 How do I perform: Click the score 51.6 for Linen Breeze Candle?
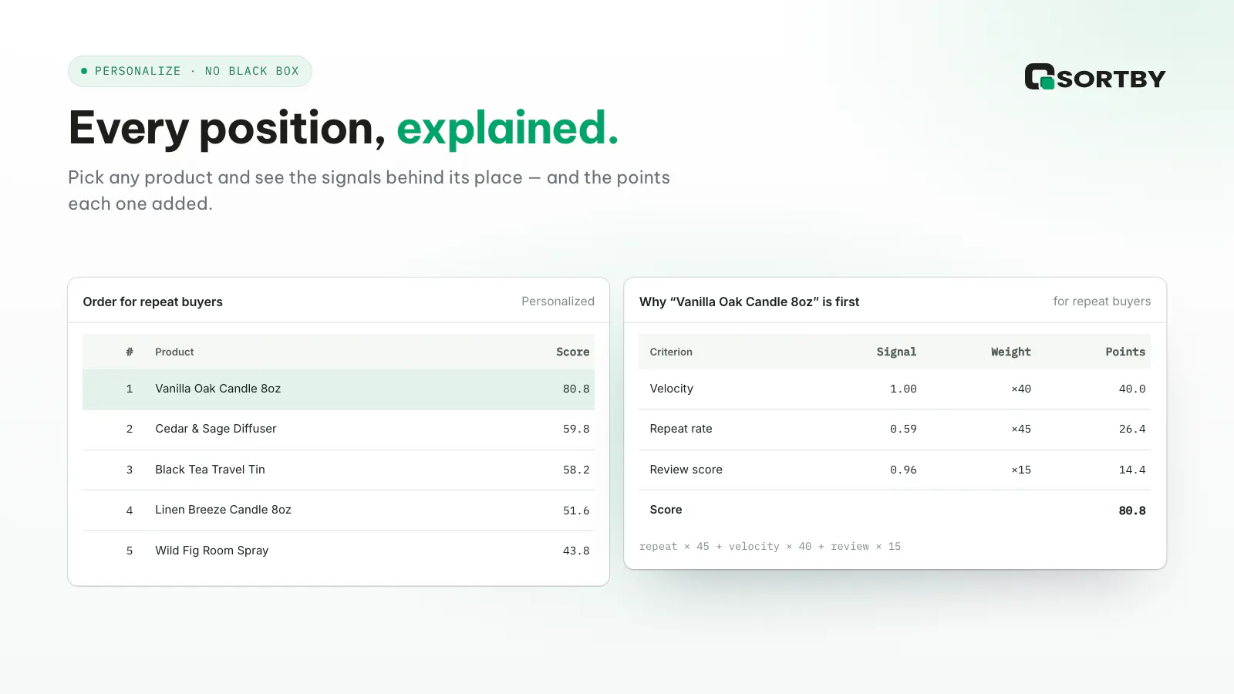coord(576,510)
